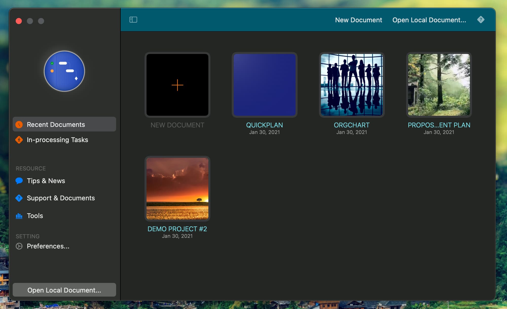Click the DEMO PROJECT #2 title link
The height and width of the screenshot is (309, 507).
tap(177, 229)
